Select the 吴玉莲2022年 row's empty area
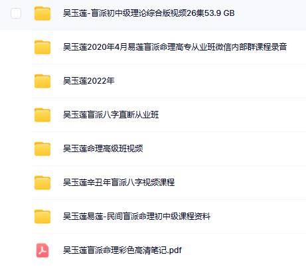306x267 pixels. 210,81
